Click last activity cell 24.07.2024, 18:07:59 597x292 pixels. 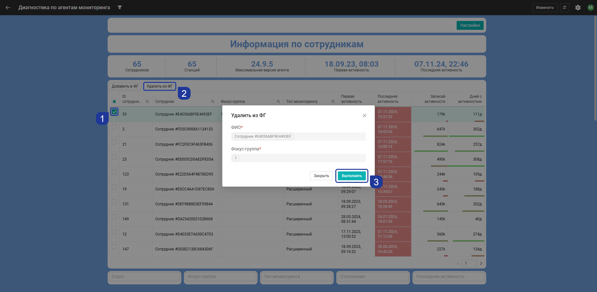(x=393, y=219)
